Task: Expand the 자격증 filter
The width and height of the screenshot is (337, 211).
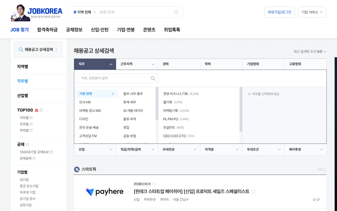Action: tap(221, 149)
